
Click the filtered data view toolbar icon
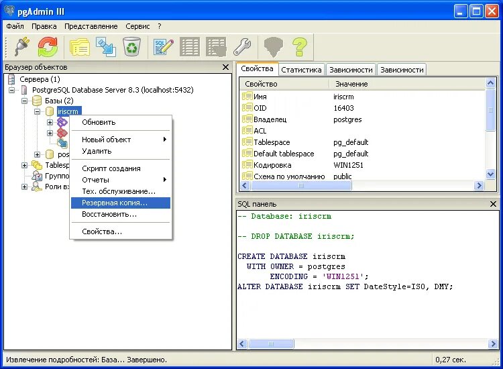216,47
